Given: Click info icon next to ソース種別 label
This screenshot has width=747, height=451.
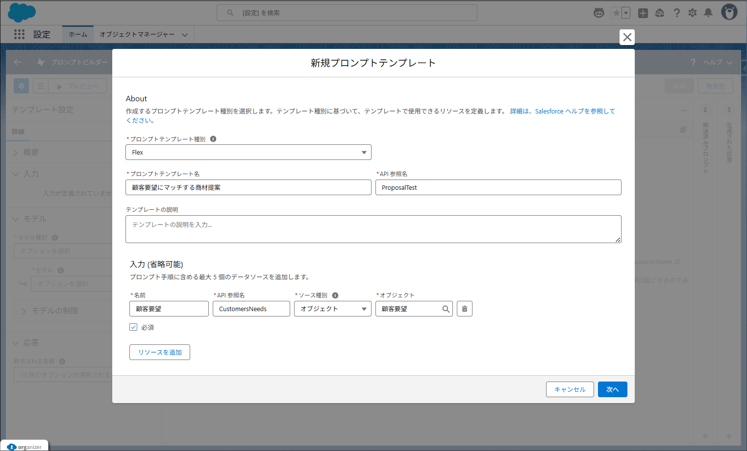Looking at the screenshot, I should coord(335,295).
